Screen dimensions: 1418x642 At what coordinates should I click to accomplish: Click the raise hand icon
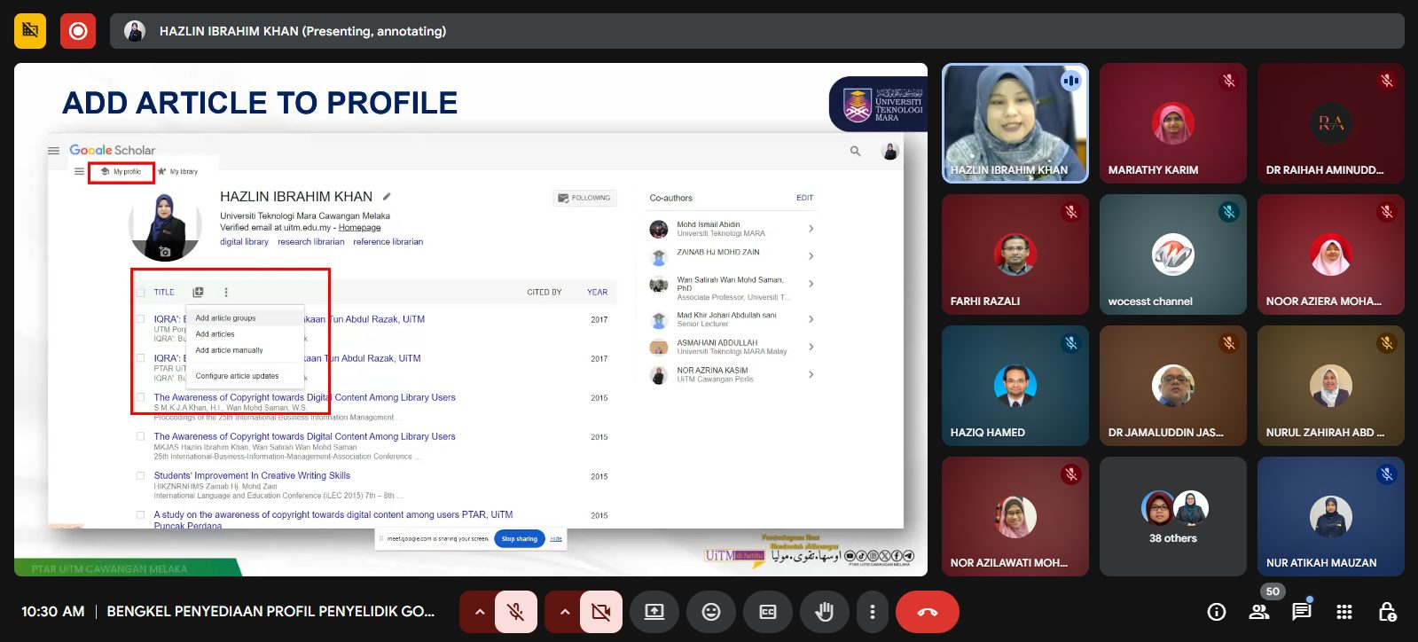[824, 612]
